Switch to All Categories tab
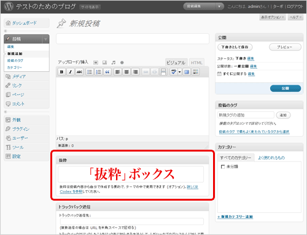 (236, 158)
